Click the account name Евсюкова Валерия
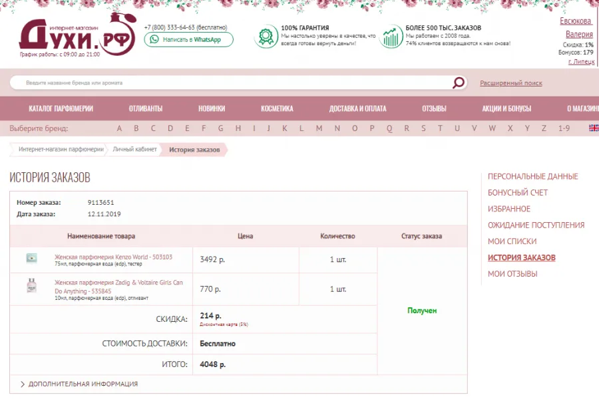The width and height of the screenshot is (599, 399). coord(576,27)
